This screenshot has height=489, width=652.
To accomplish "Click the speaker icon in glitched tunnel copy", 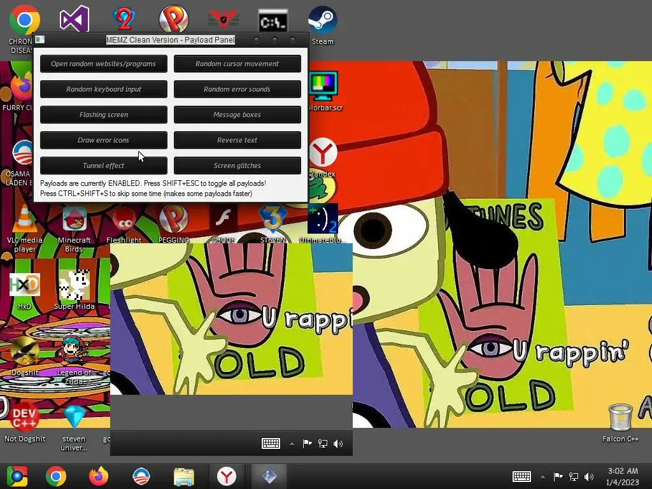I will click(338, 444).
